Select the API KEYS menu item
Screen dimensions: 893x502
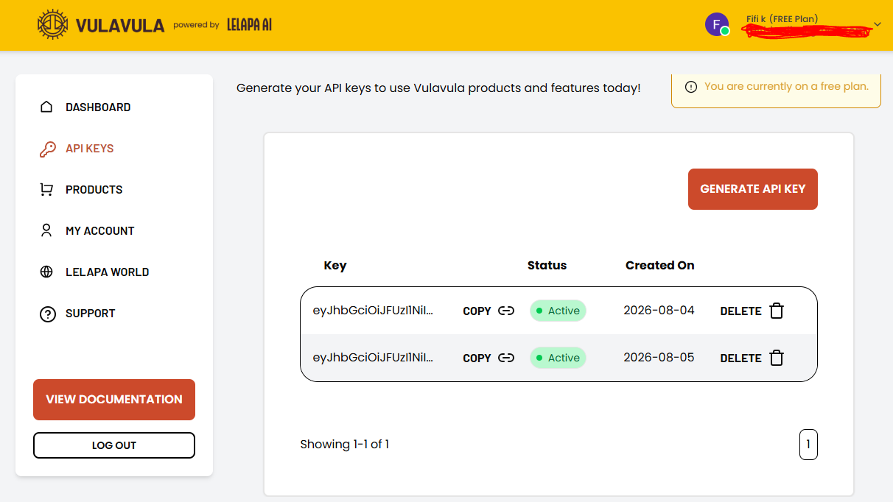click(90, 149)
